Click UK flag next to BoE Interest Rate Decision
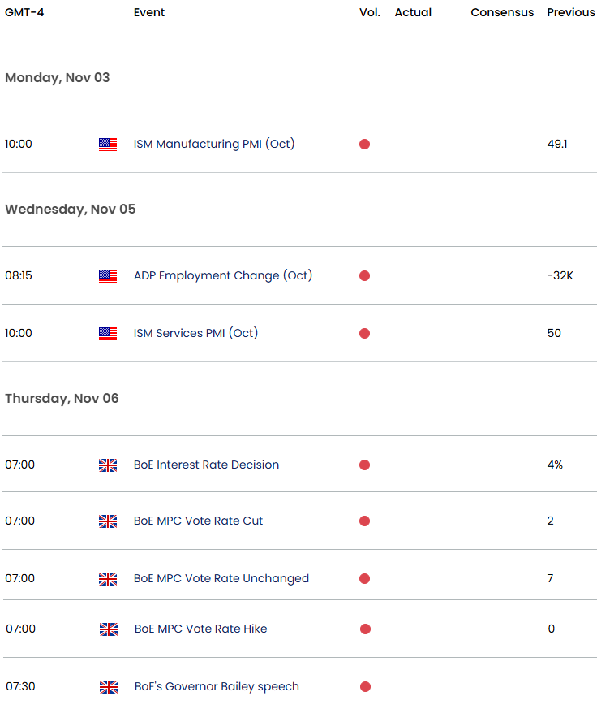This screenshot has height=709, width=597. click(108, 465)
